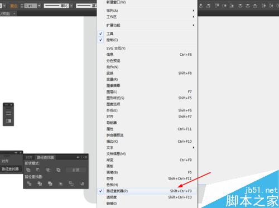Choose 信息 Ctrl+F8 menu item
Viewport: 279px width, 208px height.
click(x=147, y=55)
